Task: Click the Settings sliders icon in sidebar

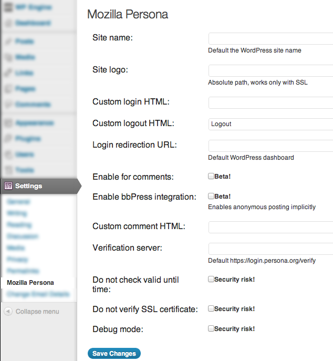Action: (x=8, y=186)
